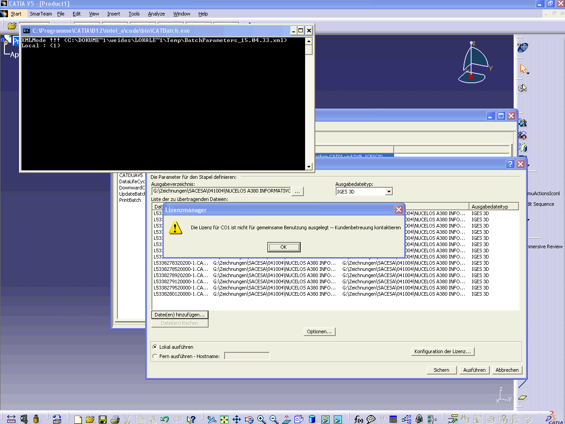Select the Pan arrows icon
Screen dimensions: 565x424
[236, 419]
